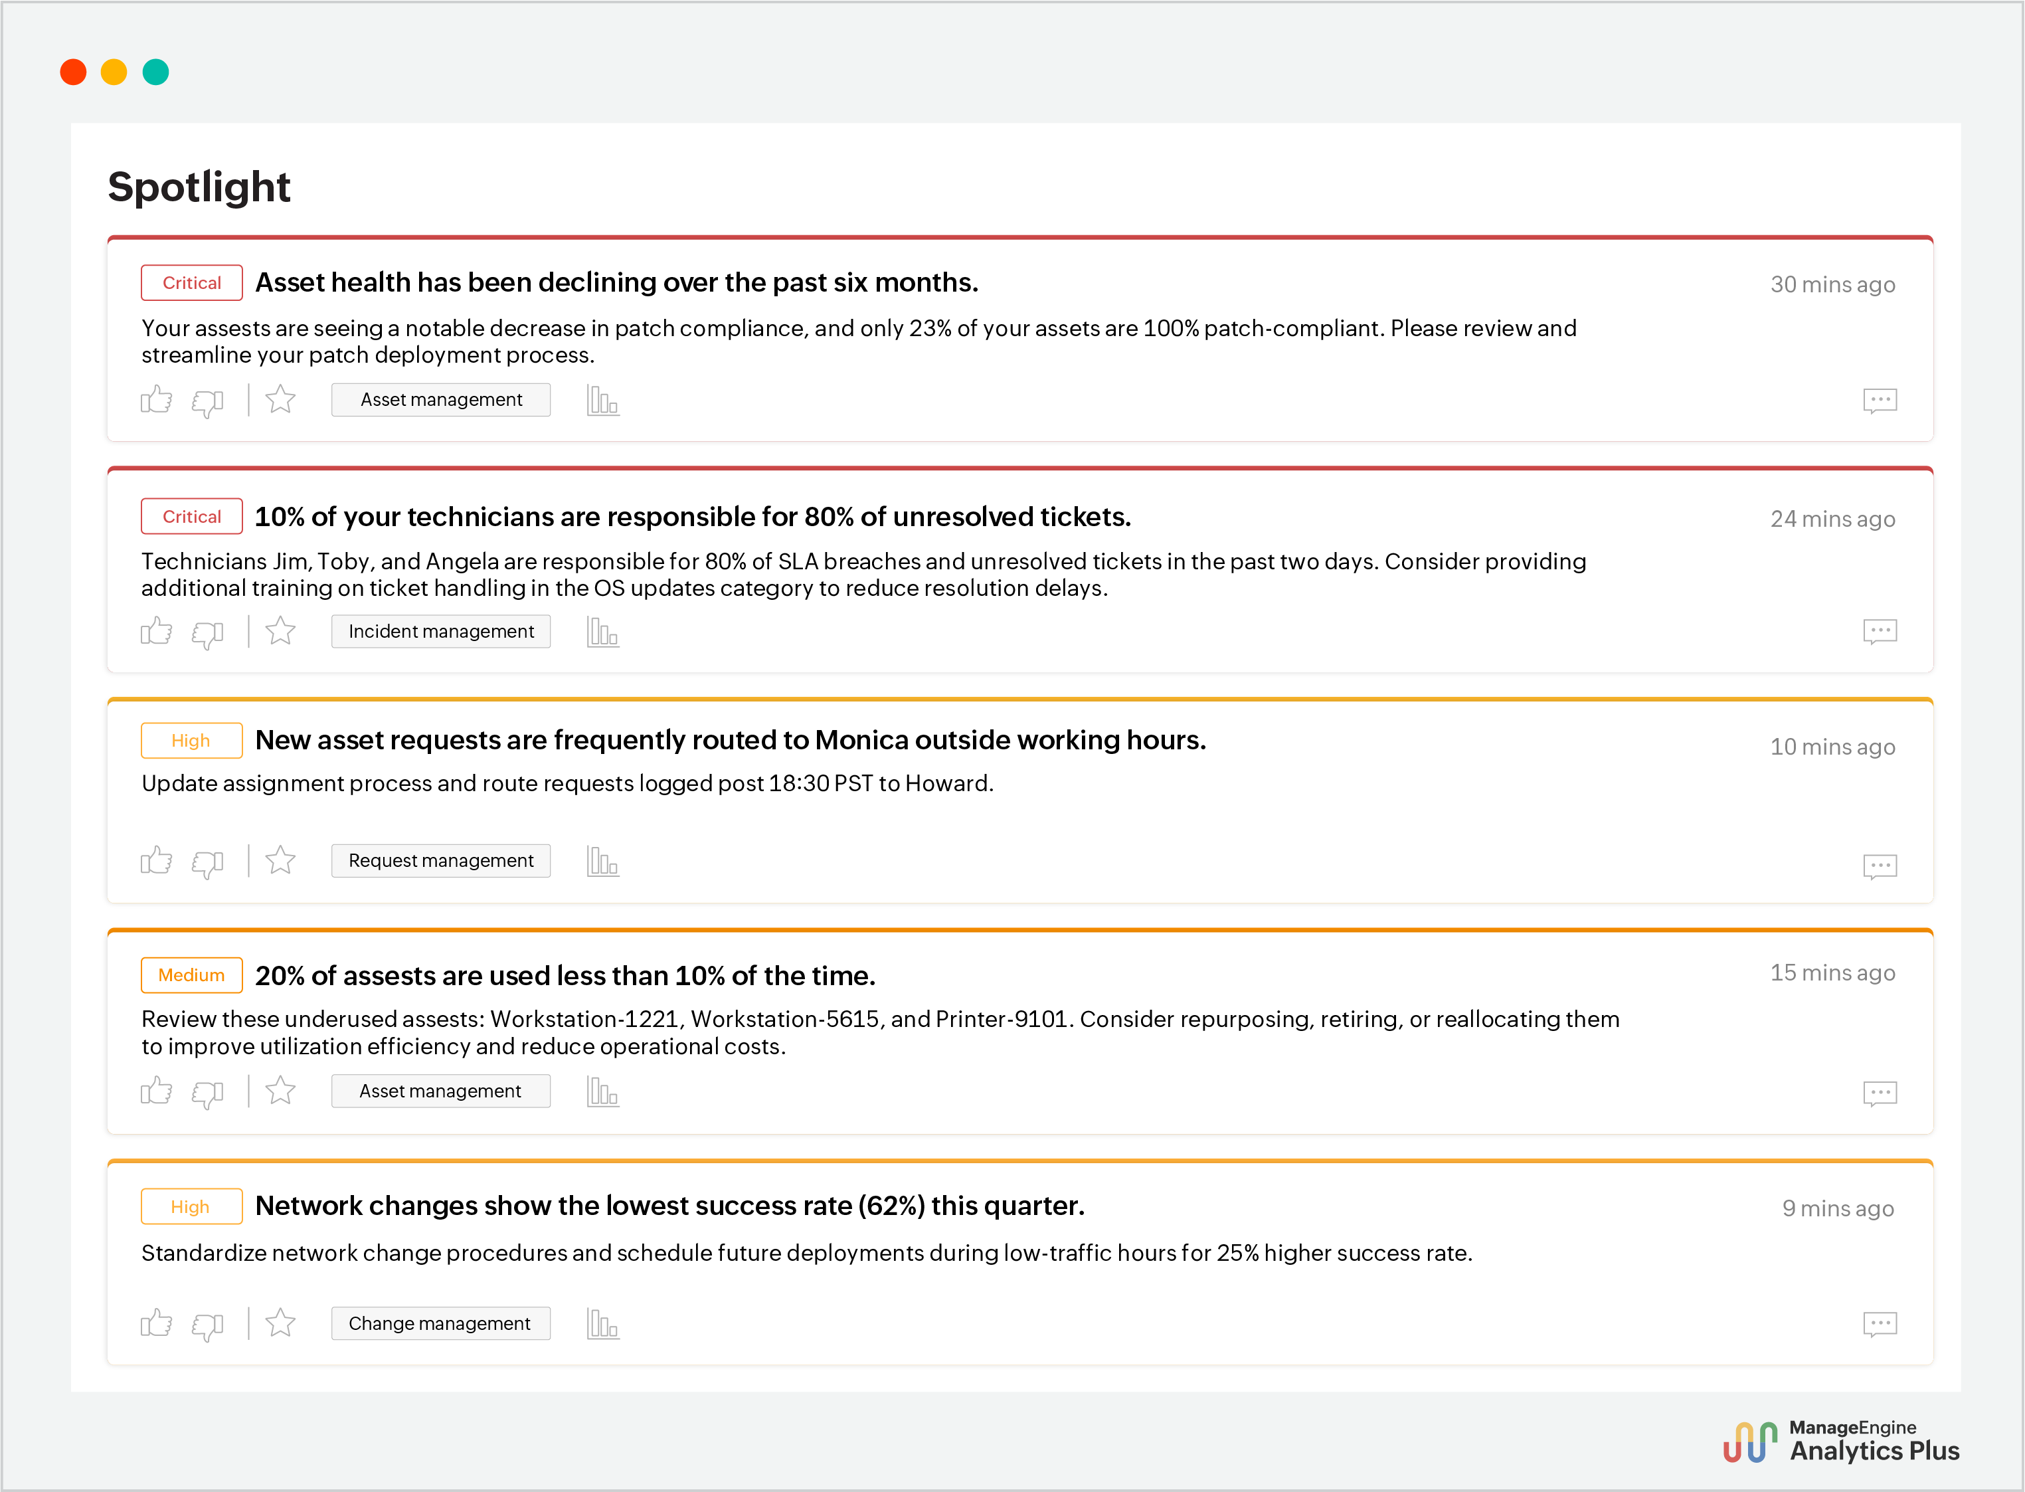
Task: Open comments on the underused assets insight
Action: point(1881,1092)
